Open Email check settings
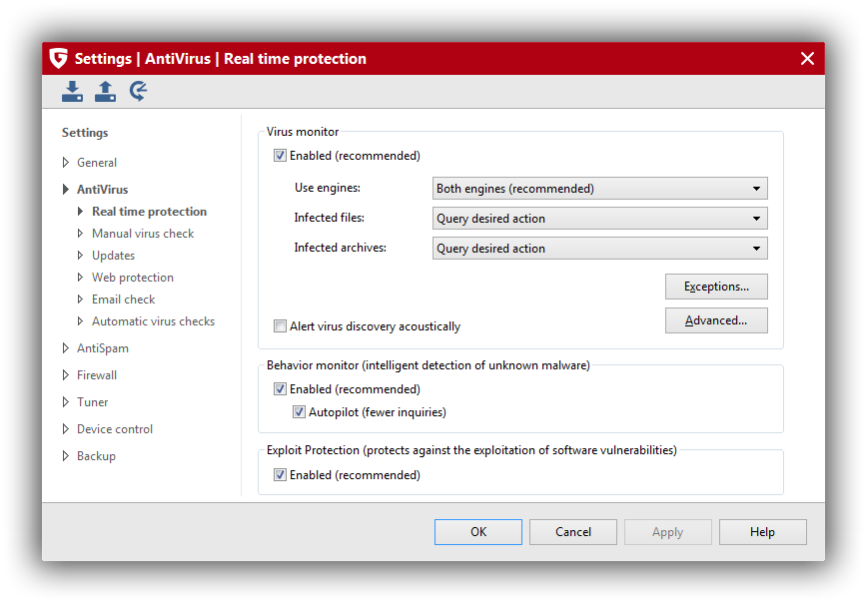This screenshot has height=603, width=867. 123,300
